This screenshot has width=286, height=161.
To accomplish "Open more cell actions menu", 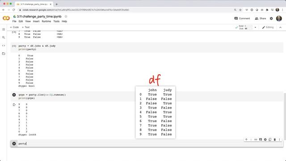I will click(x=279, y=140).
